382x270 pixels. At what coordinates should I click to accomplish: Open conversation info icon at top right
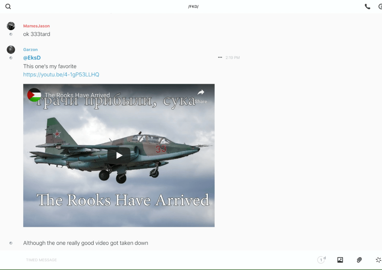(380, 7)
